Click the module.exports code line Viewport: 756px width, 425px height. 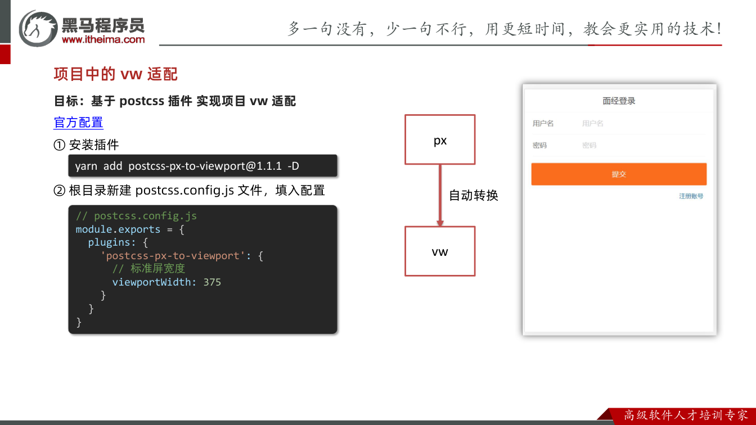click(x=130, y=229)
